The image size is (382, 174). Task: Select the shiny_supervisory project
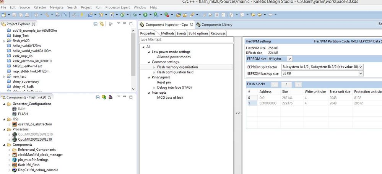click(x=26, y=81)
